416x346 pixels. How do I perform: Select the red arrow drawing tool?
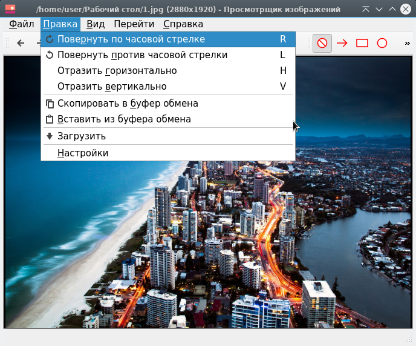pyautogui.click(x=342, y=43)
